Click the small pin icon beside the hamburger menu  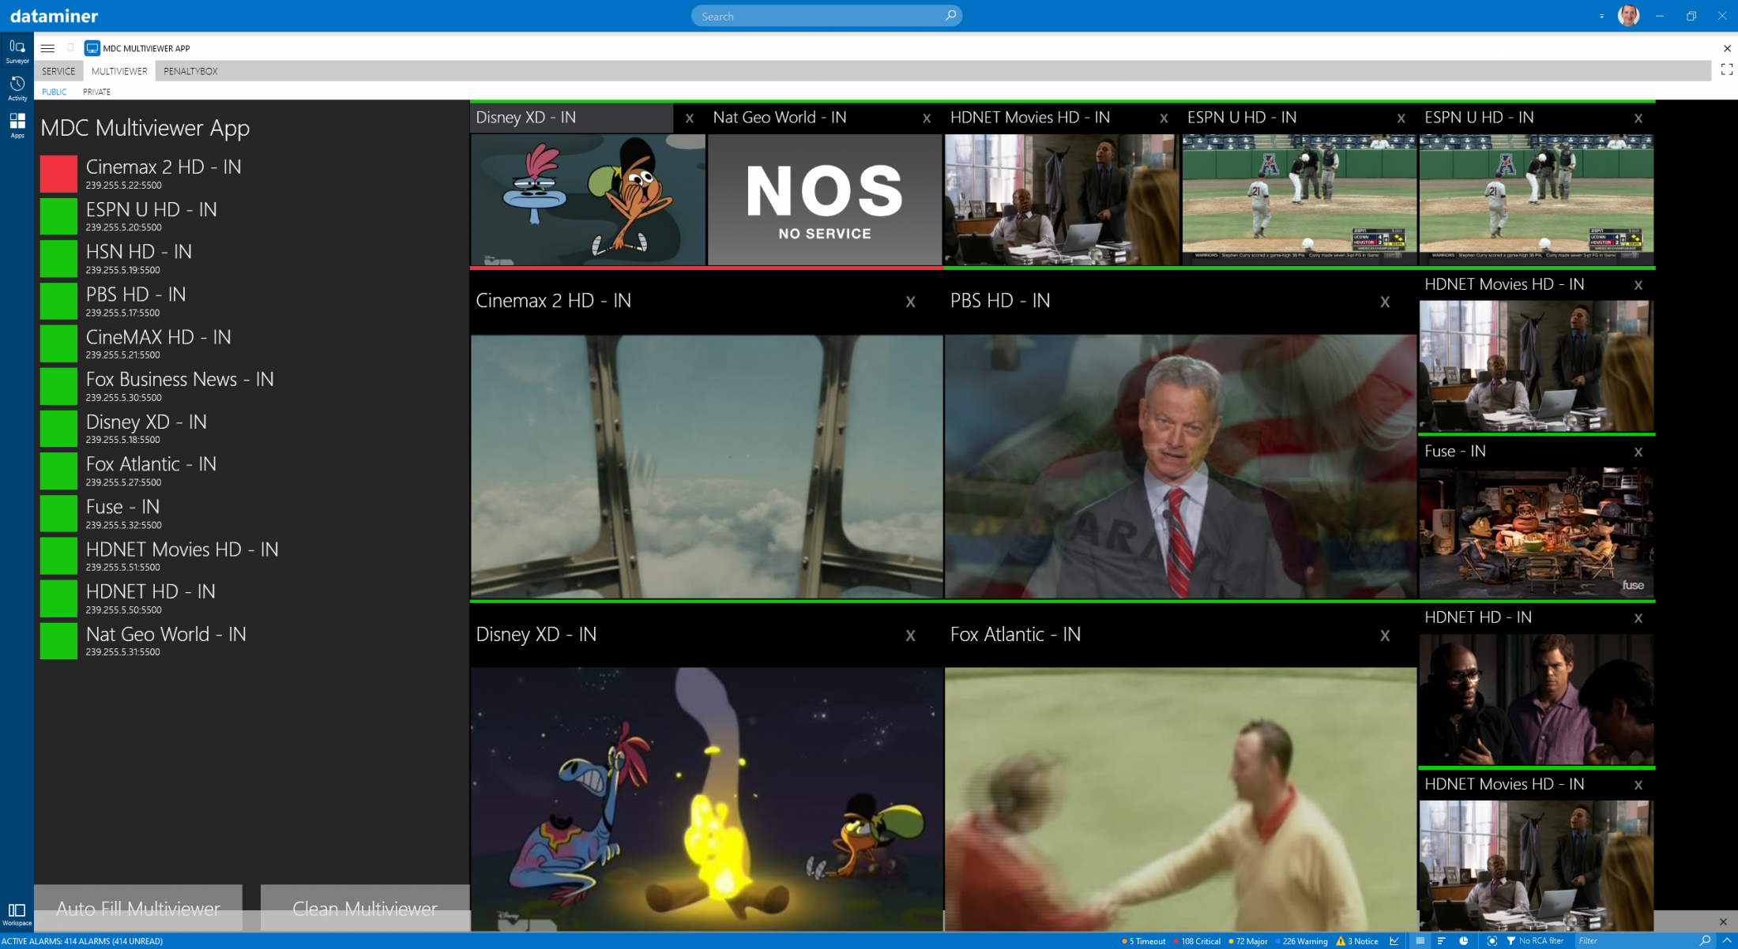coord(70,48)
